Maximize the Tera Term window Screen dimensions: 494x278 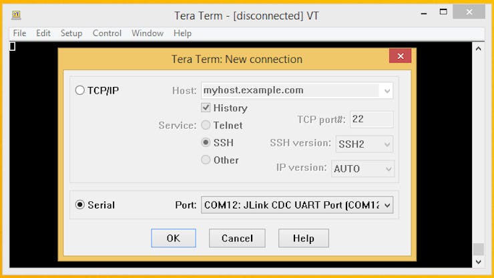pos(443,12)
